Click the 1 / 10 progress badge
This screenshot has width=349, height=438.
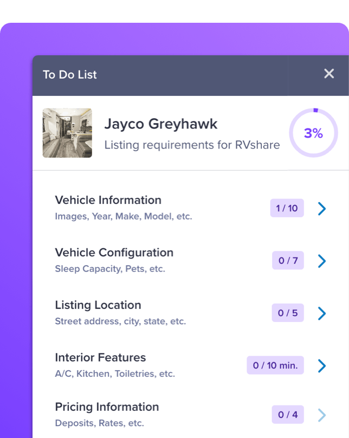pyautogui.click(x=287, y=208)
